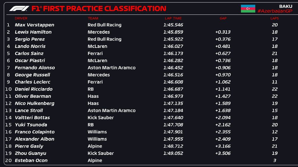298x167 pixels.
Task: Open the #AzerbaijanGP hashtag link
Action: [x=275, y=11]
